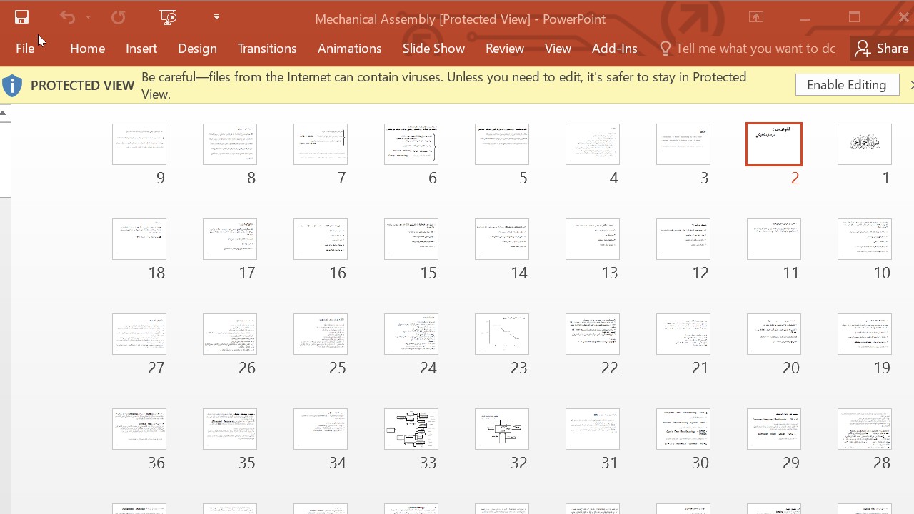
Task: Click the Enable Editing button
Action: click(x=846, y=85)
